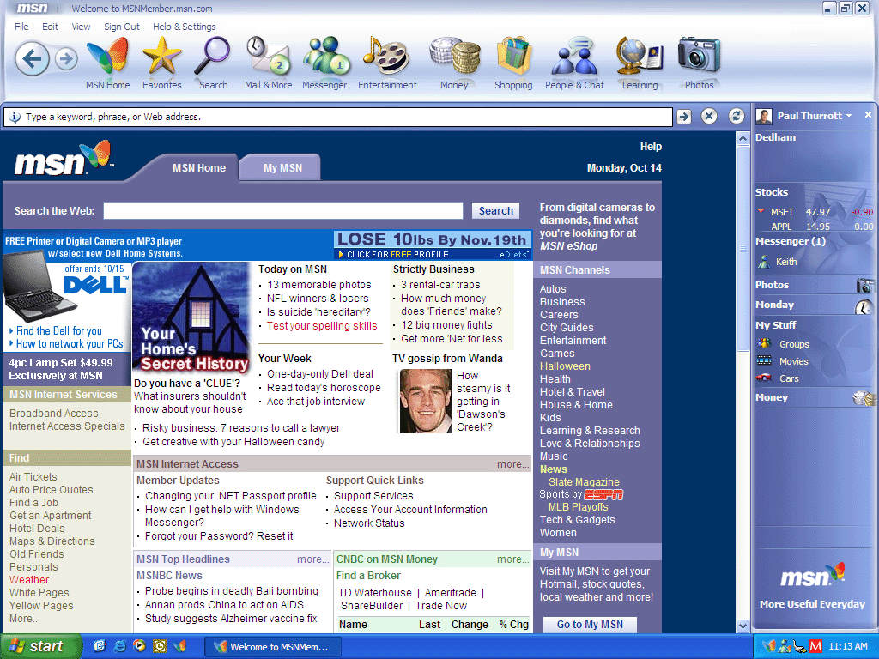Viewport: 879px width, 659px height.
Task: Collapse the Stocks list arrow beside MSFT
Action: (x=760, y=211)
